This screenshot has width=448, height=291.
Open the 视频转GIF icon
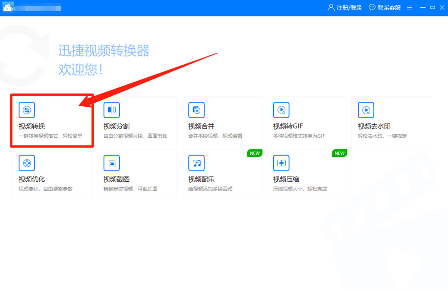pyautogui.click(x=281, y=110)
